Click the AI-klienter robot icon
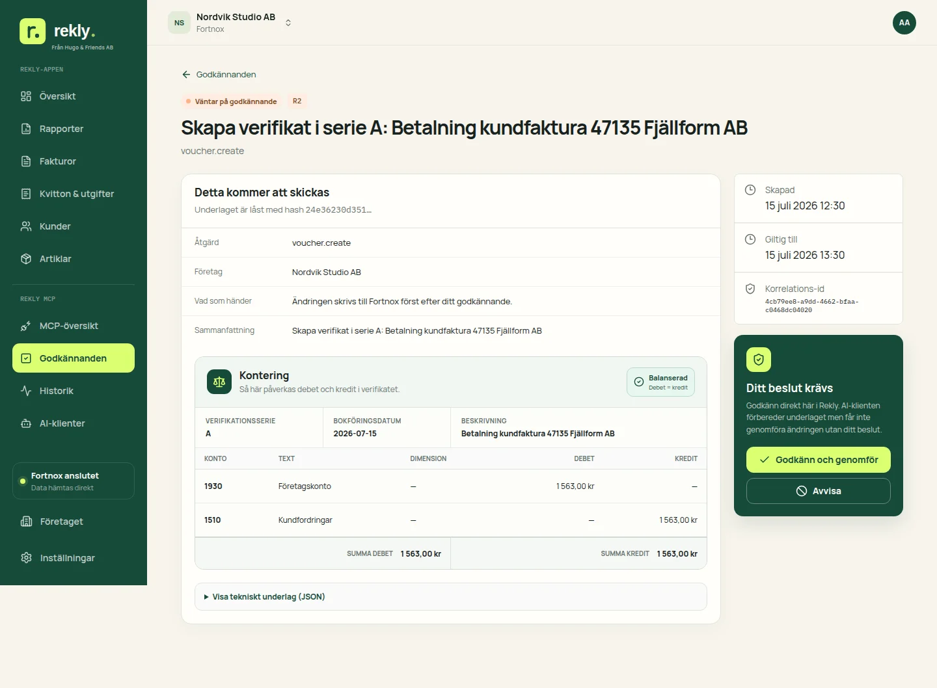Image resolution: width=937 pixels, height=688 pixels. tap(26, 423)
